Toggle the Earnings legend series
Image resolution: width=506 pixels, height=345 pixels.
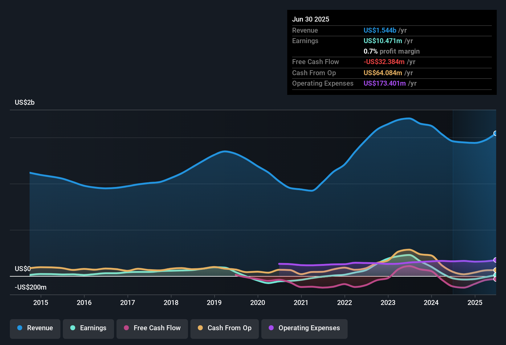pos(88,329)
